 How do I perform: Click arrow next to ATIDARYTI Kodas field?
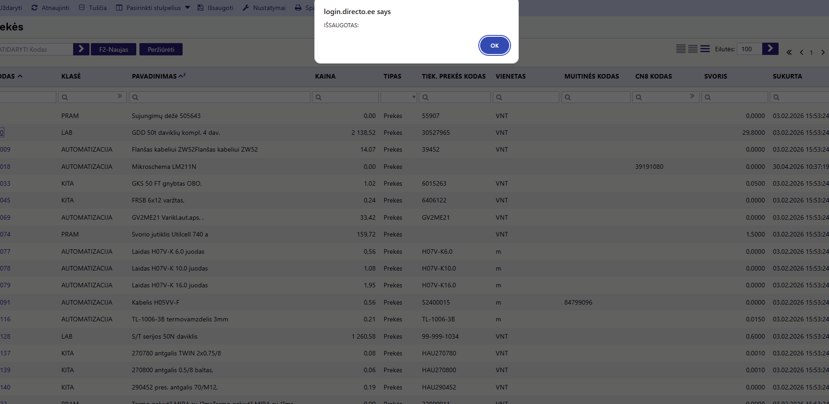(81, 49)
